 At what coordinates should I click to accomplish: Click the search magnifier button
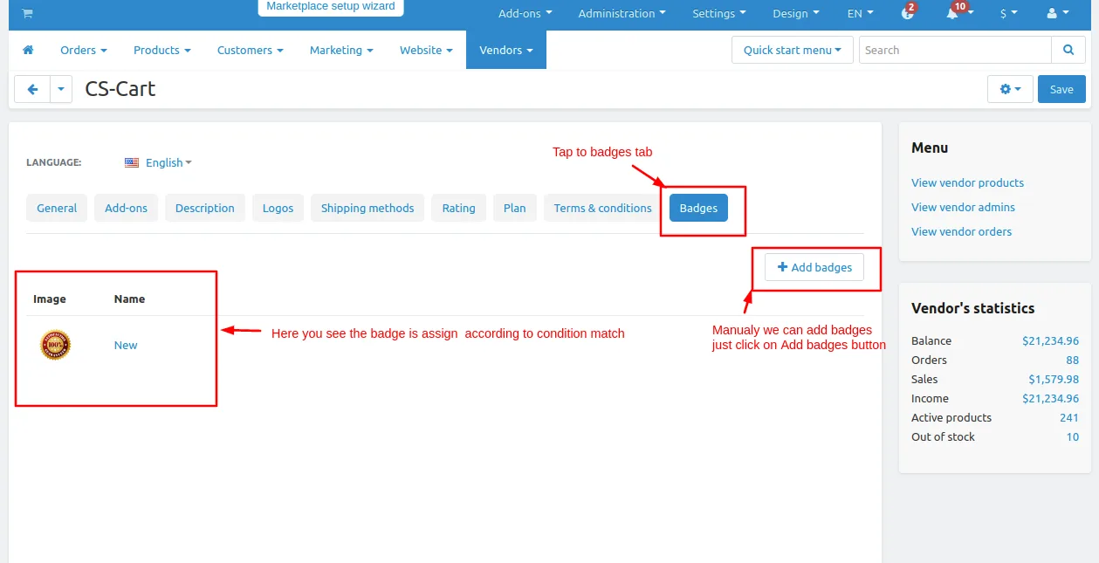coord(1068,51)
